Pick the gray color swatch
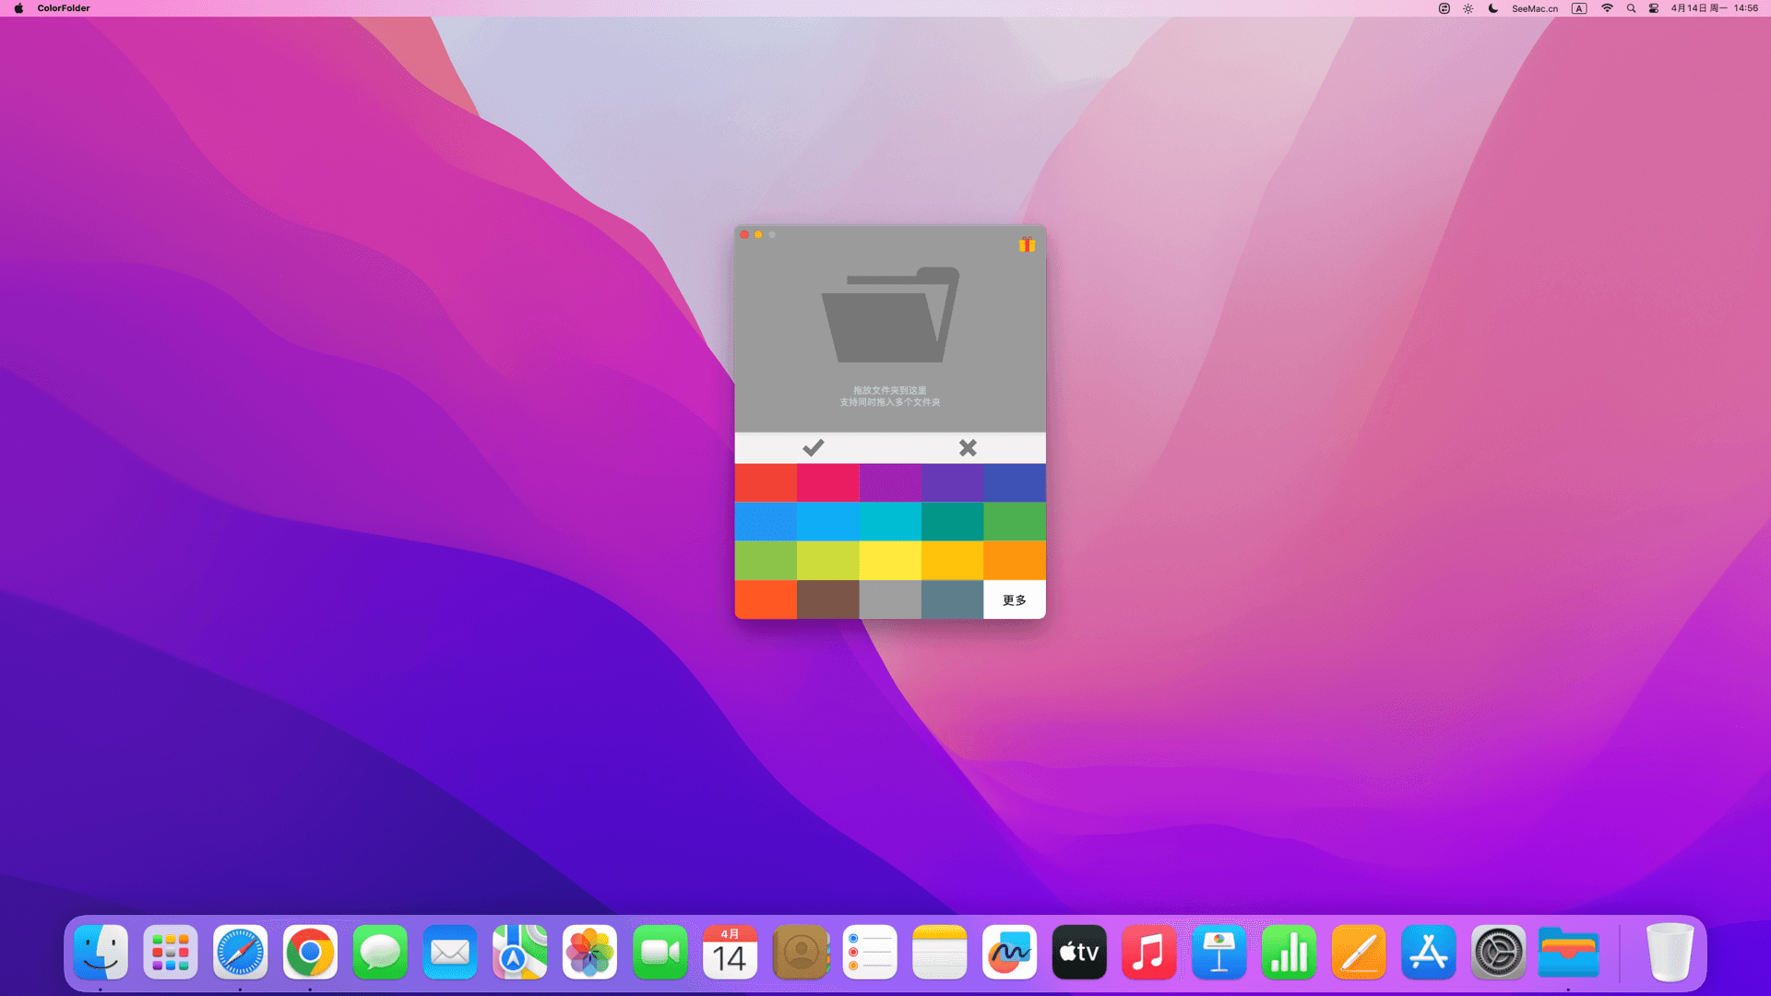 [890, 599]
